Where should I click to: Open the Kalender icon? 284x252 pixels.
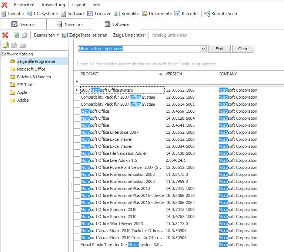[177, 14]
